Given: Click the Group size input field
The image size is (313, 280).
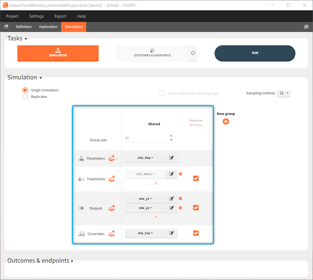Looking at the screenshot, I should click(x=145, y=138).
